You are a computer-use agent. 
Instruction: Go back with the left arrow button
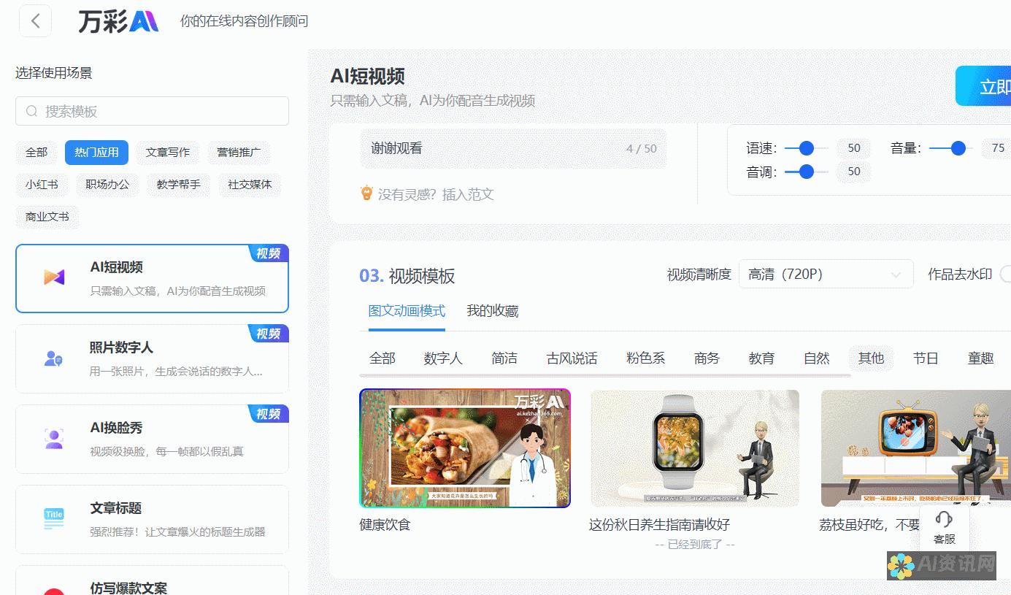(x=35, y=20)
